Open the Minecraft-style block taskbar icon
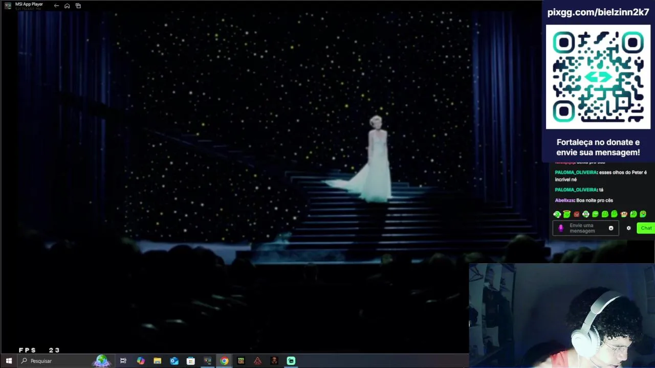 point(241,361)
